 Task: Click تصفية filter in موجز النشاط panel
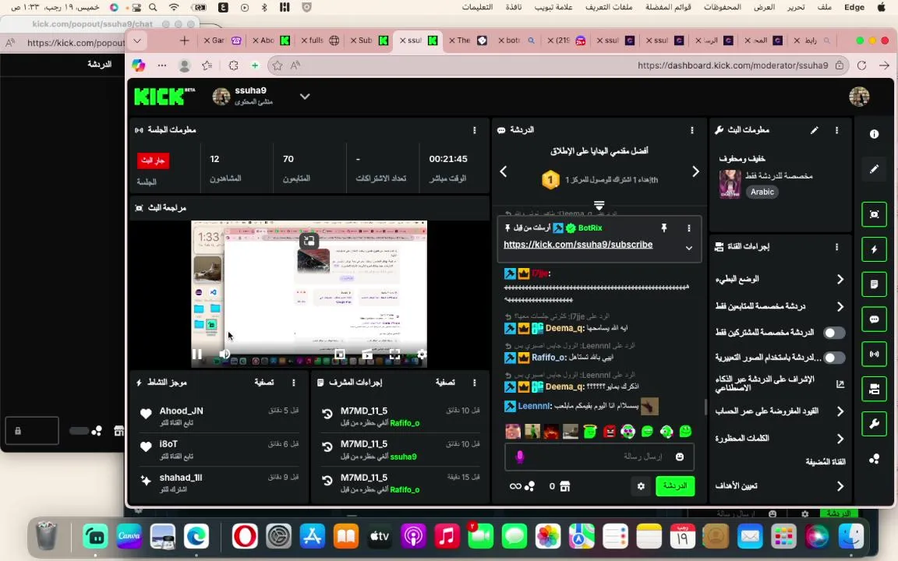[264, 383]
